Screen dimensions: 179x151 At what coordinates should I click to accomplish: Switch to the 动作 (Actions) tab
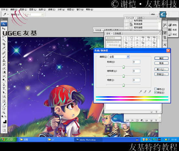coord(140,18)
